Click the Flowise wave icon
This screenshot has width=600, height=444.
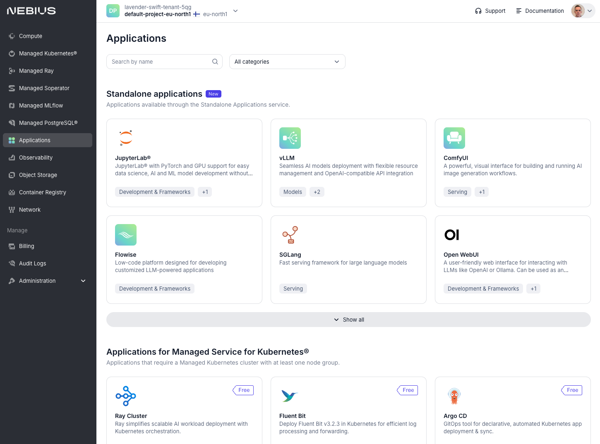(126, 235)
